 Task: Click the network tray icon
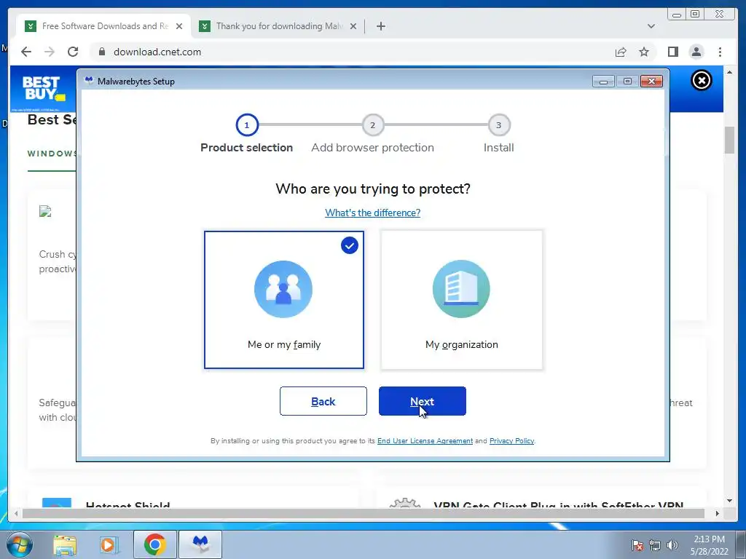coord(655,545)
